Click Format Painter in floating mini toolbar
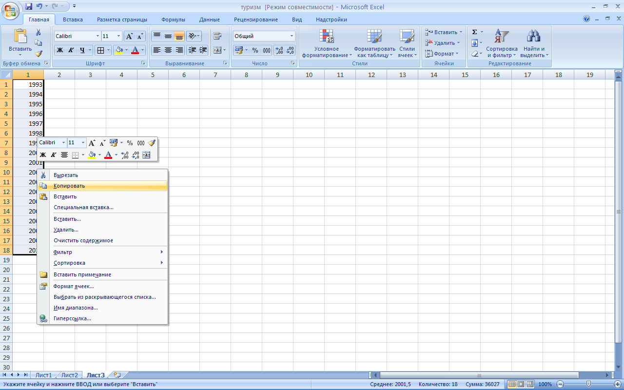The image size is (624, 390). point(152,143)
